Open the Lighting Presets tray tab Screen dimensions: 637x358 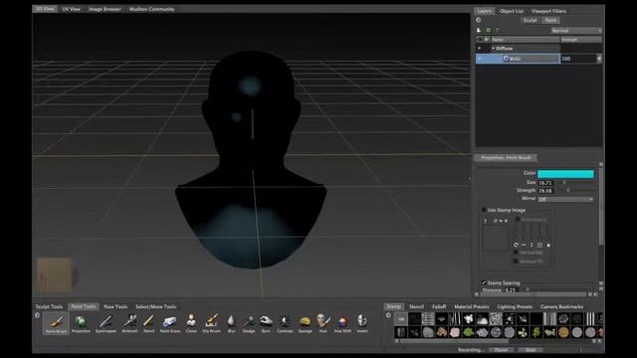click(x=515, y=306)
